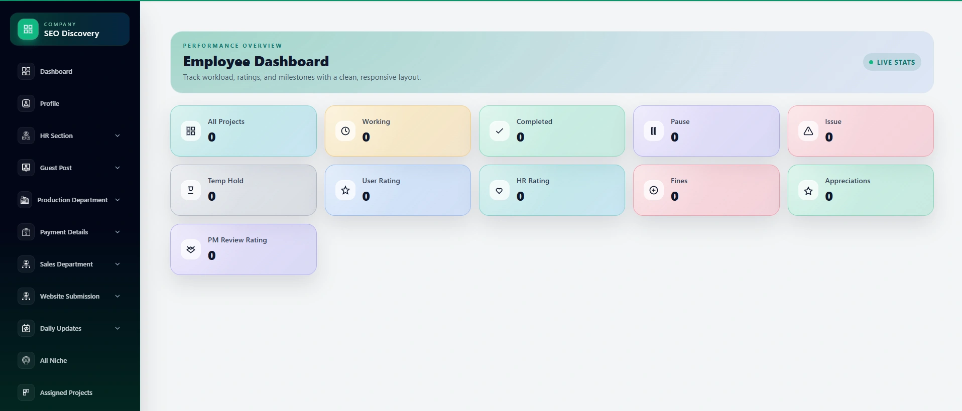Click the SEO Discovery company logo icon
Viewport: 962px width, 411px height.
tap(28, 29)
